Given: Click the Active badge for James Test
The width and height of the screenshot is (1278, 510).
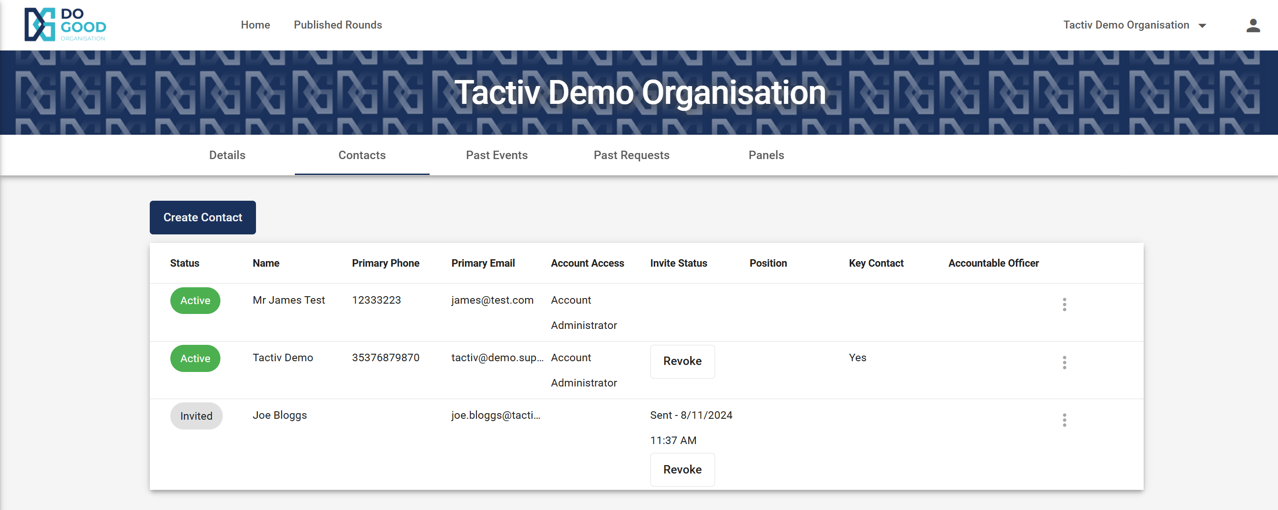Looking at the screenshot, I should tap(195, 301).
